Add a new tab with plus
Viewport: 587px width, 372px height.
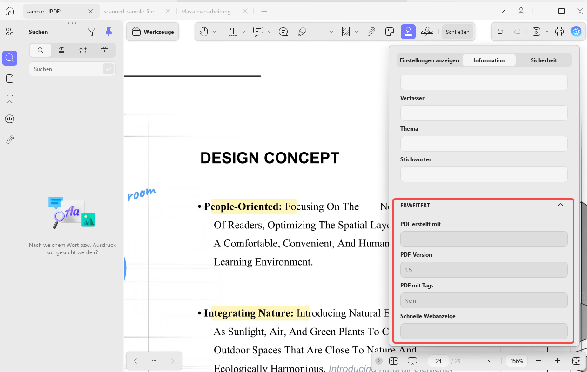coord(264,11)
